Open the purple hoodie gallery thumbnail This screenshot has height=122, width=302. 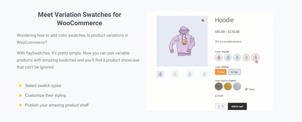(160, 74)
